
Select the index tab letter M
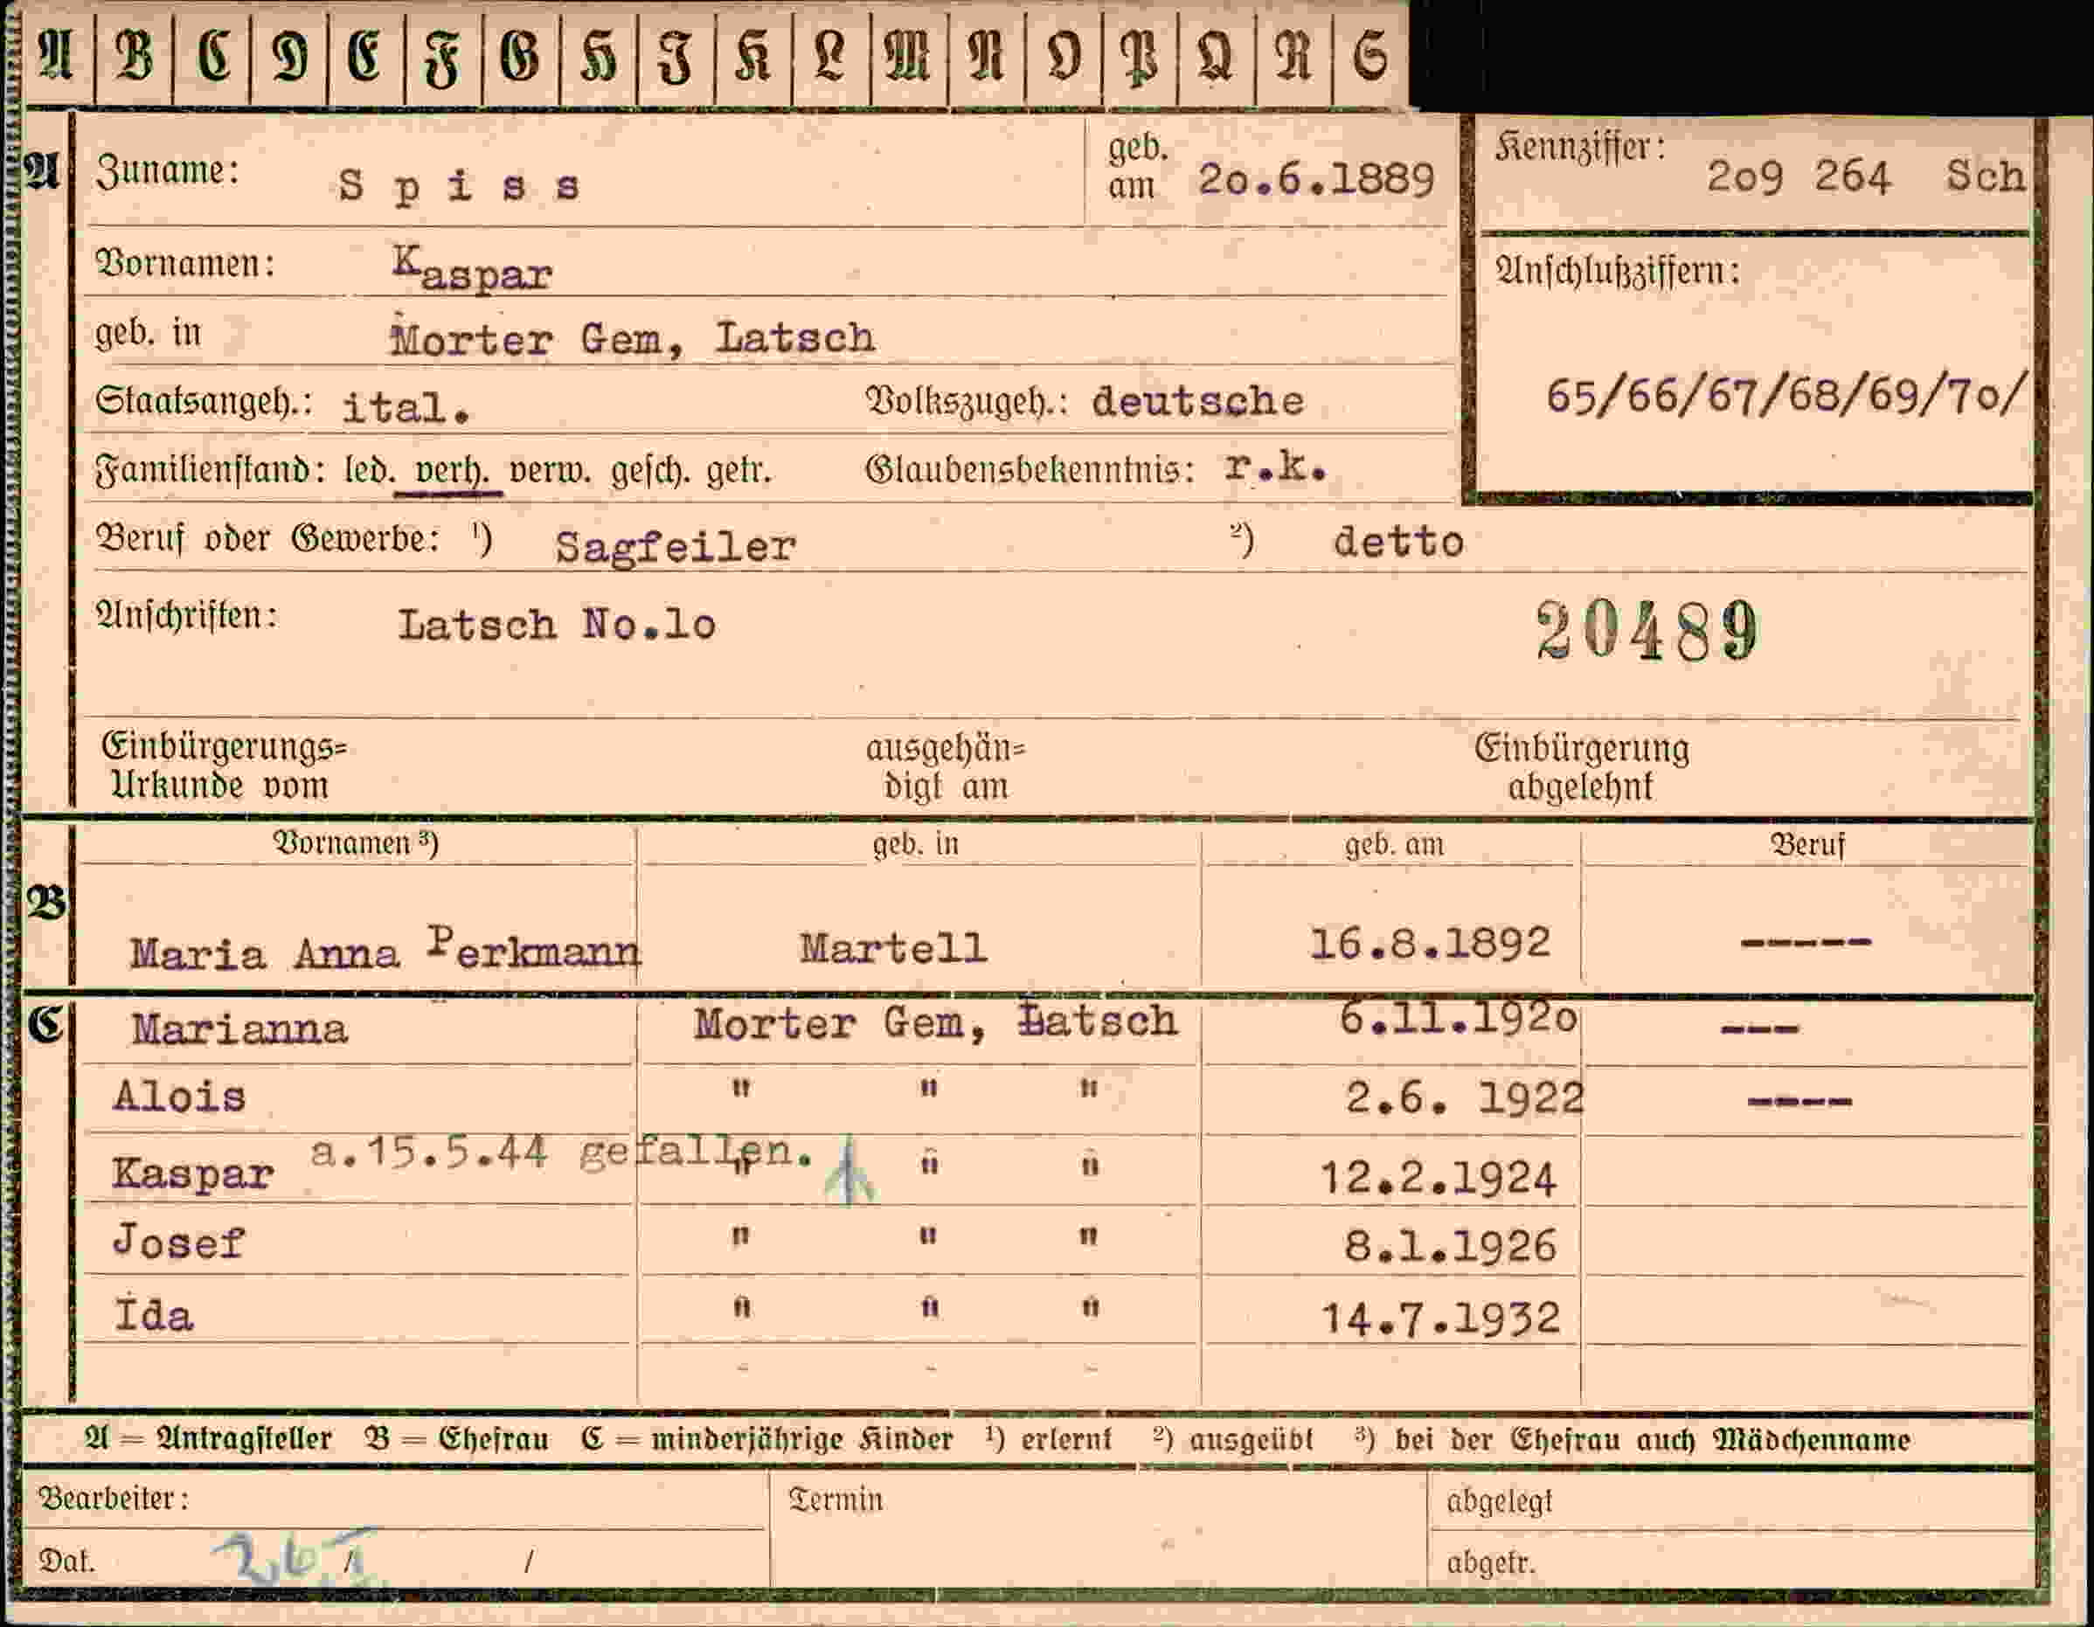tap(908, 56)
